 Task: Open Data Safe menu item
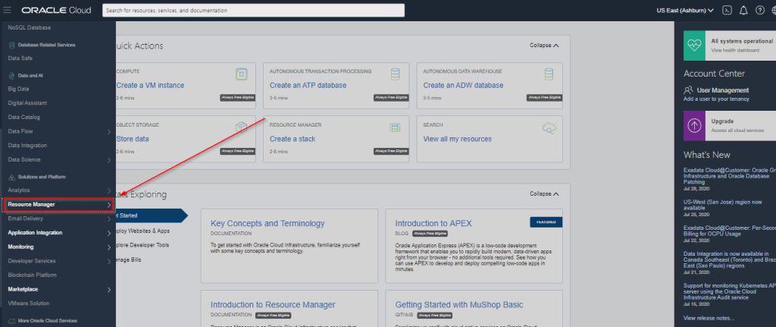pos(20,58)
